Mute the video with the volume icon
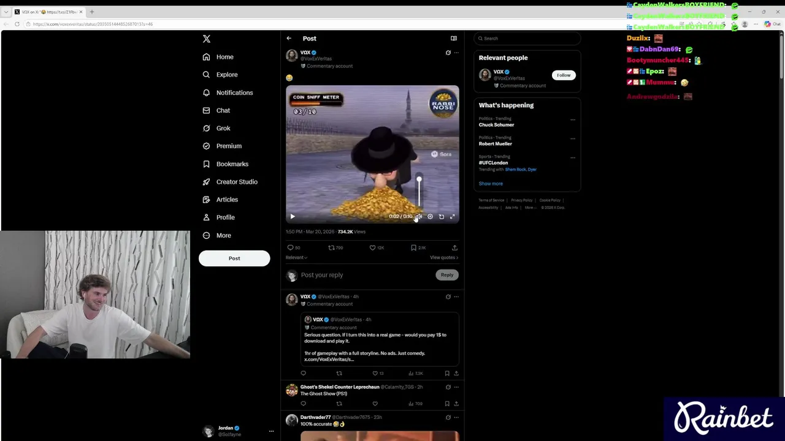This screenshot has width=785, height=441. point(419,217)
